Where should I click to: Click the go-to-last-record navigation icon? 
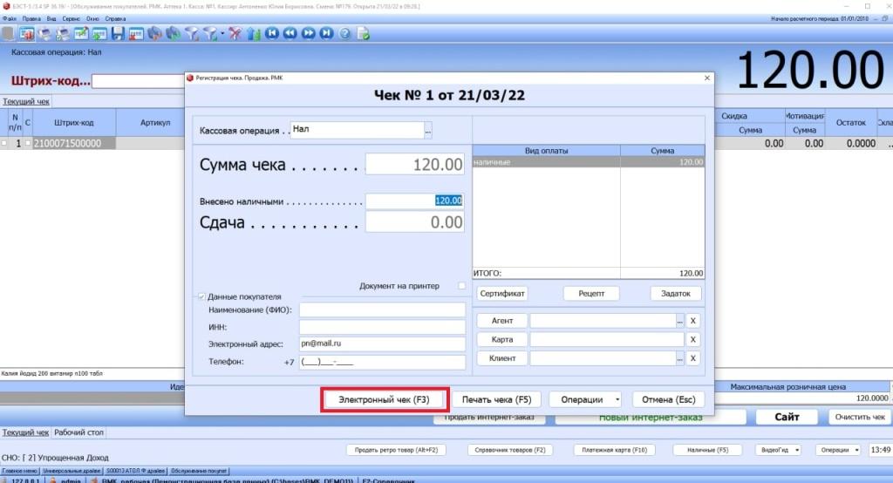(326, 33)
